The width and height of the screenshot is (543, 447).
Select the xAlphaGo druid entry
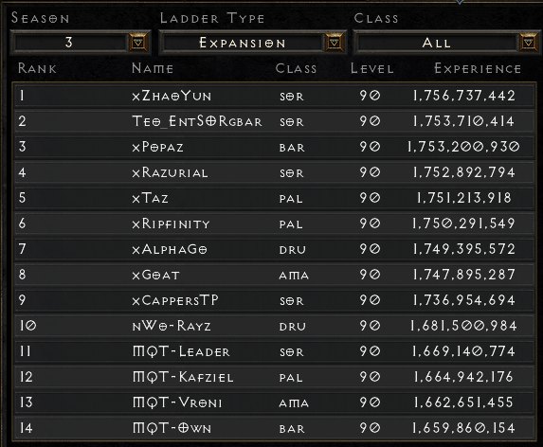point(274,249)
